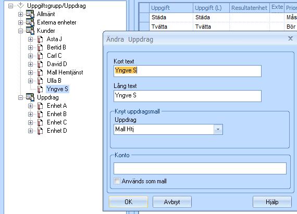Collapse the Kunder tree node
The height and width of the screenshot is (214, 297).
[x=20, y=31]
